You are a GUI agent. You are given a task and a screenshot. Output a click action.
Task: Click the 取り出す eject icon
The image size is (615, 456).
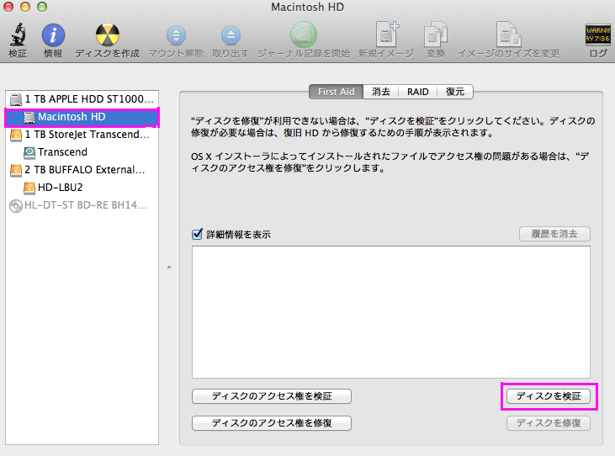tap(231, 35)
